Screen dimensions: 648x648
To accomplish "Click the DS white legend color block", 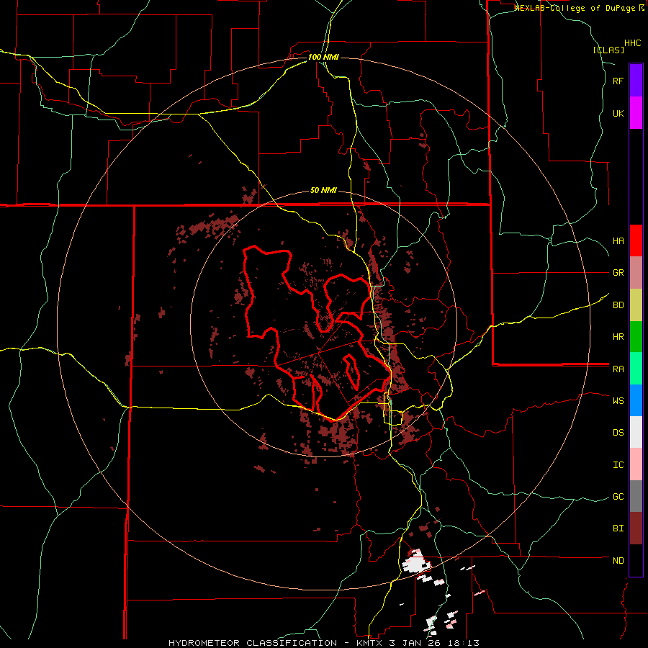I will point(636,432).
